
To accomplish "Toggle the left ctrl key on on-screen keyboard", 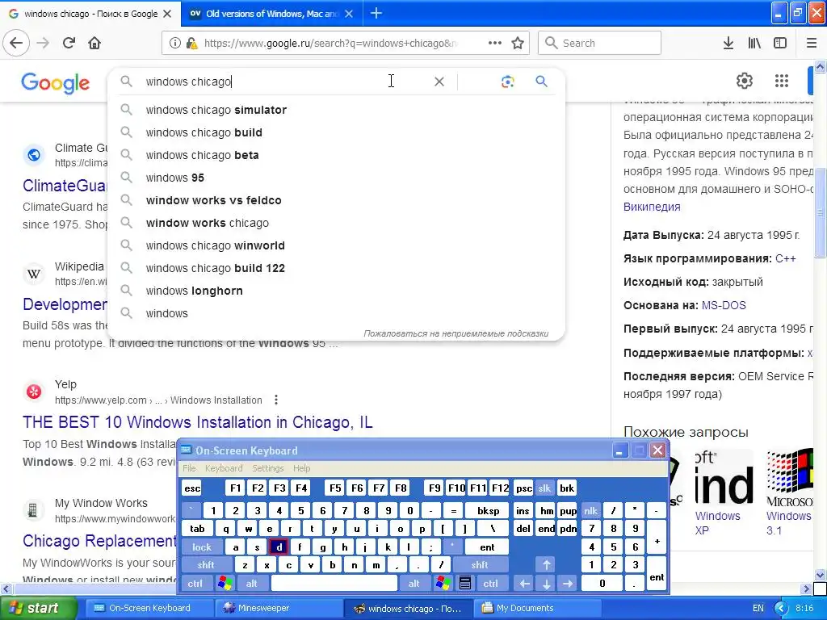I will (x=195, y=583).
